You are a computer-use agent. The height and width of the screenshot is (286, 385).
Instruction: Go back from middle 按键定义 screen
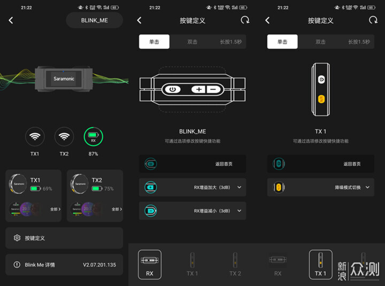(139, 20)
